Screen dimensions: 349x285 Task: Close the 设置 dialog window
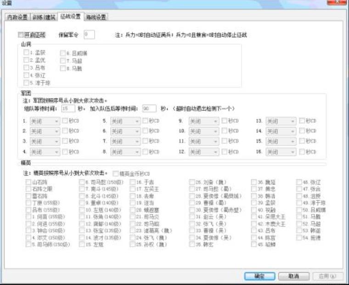338,2
